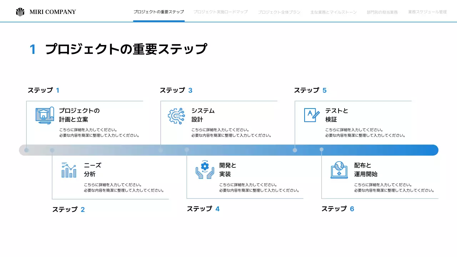Select the timeline dot above ステップ 4
The height and width of the screenshot is (257, 457).
[186, 150]
